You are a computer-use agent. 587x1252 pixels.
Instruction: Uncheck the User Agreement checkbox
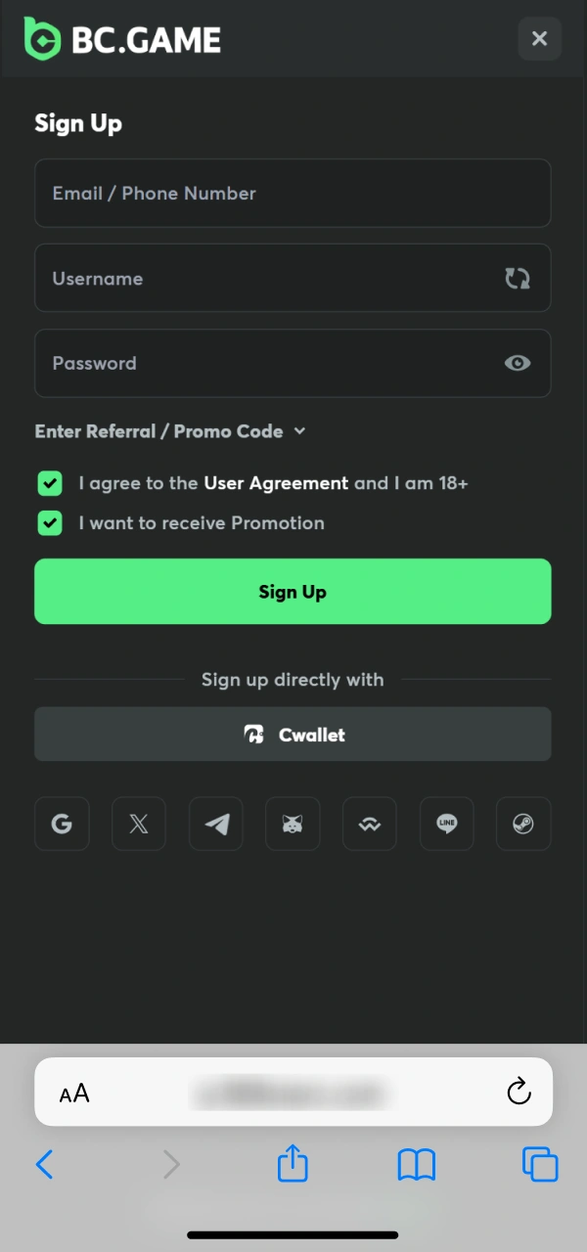pyautogui.click(x=49, y=483)
